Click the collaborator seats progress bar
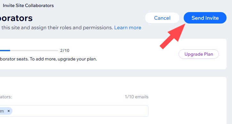This screenshot has width=232, height=124. [29, 51]
